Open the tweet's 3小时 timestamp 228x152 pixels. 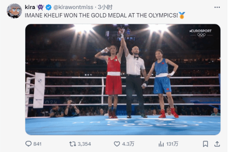coord(105,7)
